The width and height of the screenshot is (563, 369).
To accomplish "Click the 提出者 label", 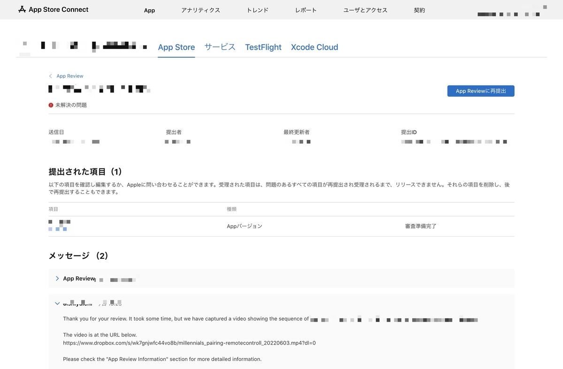I will (174, 132).
